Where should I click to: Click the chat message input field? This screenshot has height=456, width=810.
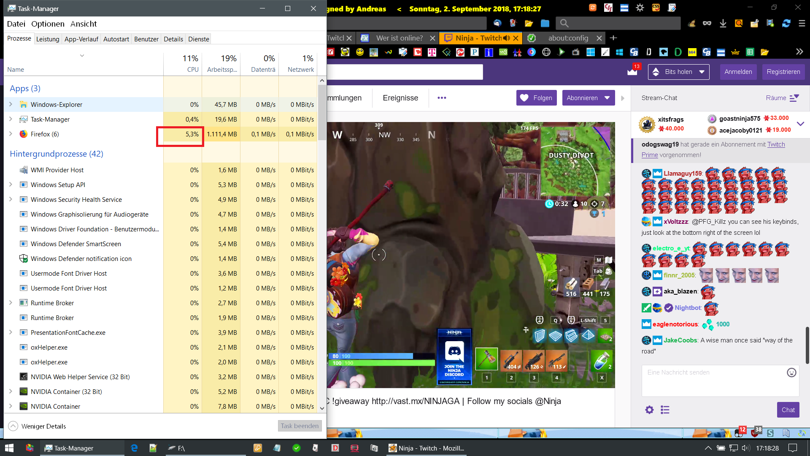[713, 380]
